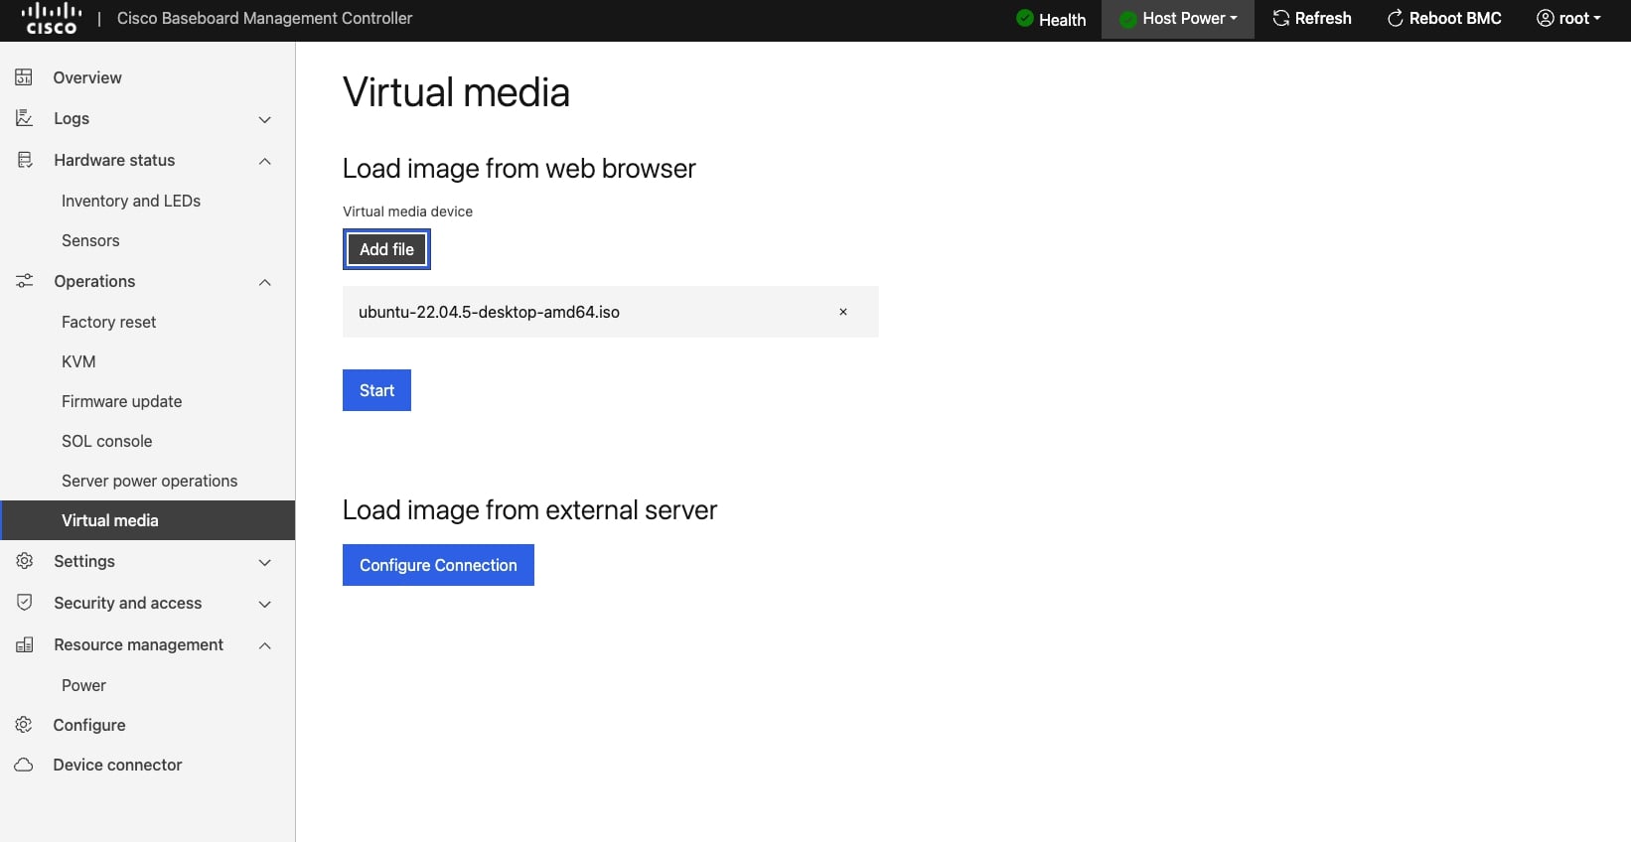Open the Host Power dropdown

pyautogui.click(x=1179, y=19)
